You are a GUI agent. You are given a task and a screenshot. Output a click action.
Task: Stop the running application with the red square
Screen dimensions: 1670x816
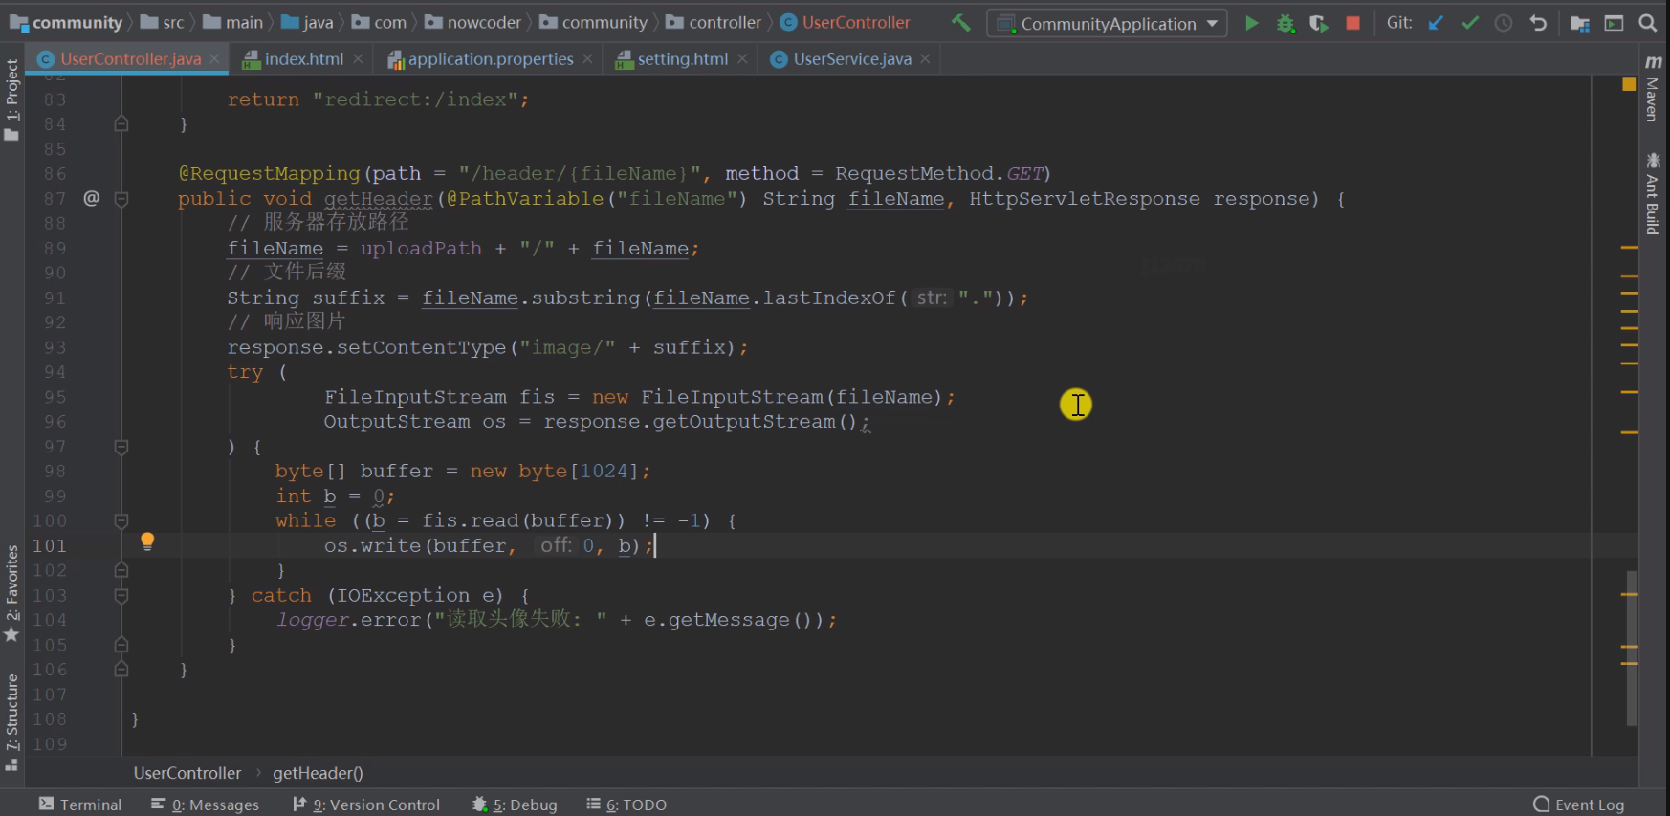[x=1352, y=23]
